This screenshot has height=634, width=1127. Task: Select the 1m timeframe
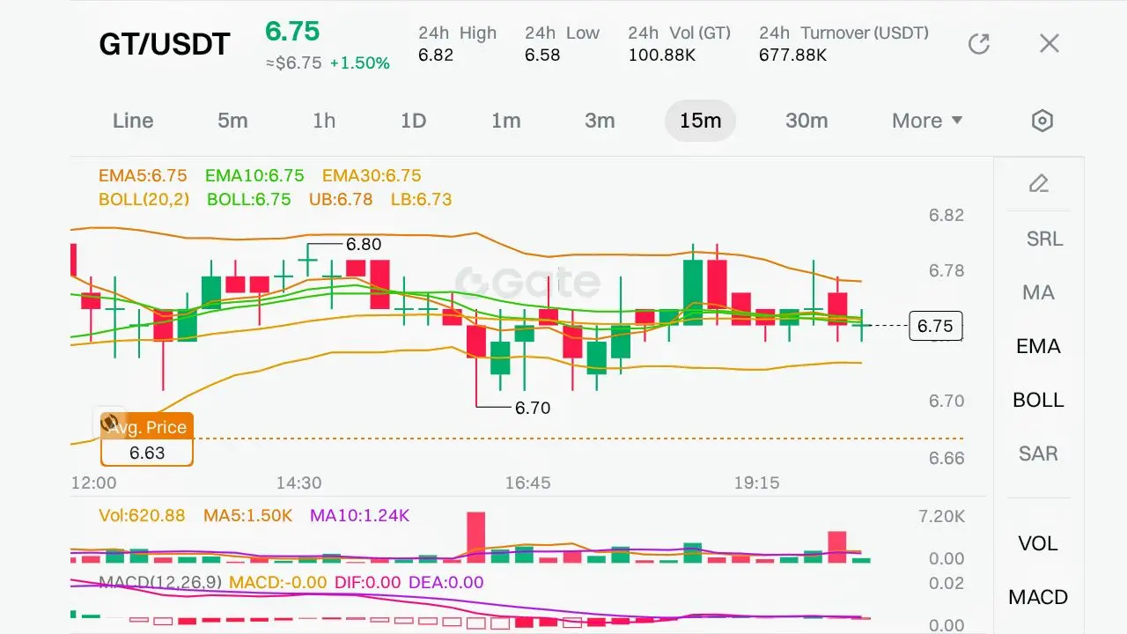[506, 121]
